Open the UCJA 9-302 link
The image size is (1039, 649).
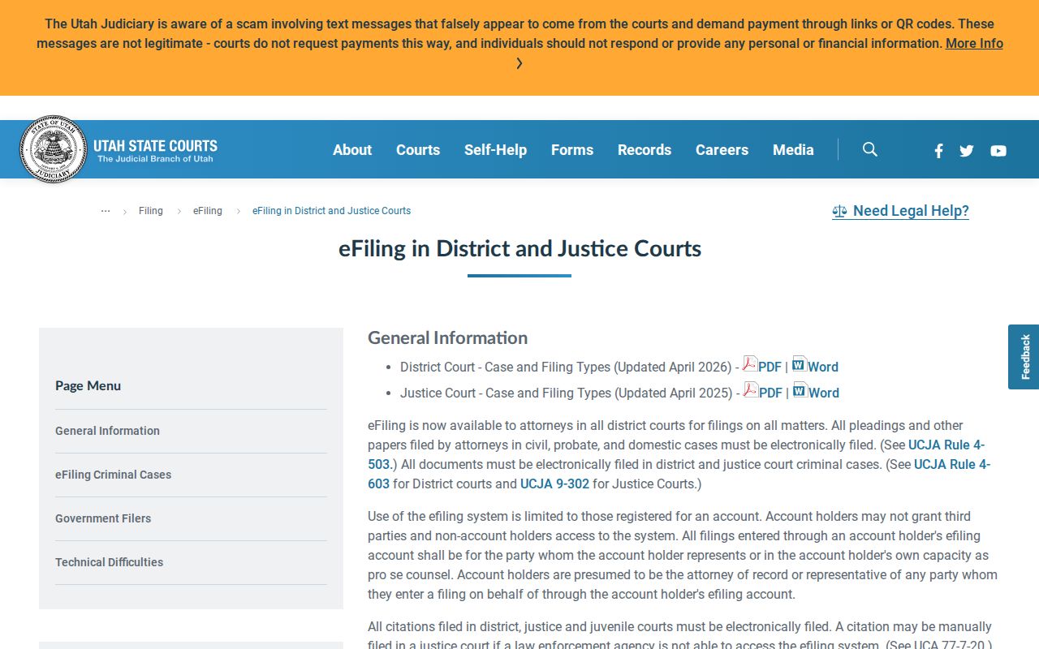[554, 484]
